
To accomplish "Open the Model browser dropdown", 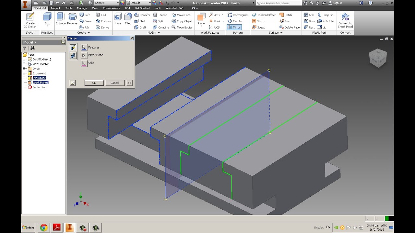I will 30,42.
